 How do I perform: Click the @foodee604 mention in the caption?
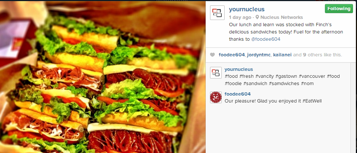[x=266, y=39]
